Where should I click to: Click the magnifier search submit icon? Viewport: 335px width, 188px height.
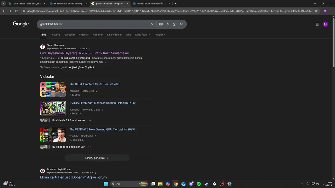(182, 24)
